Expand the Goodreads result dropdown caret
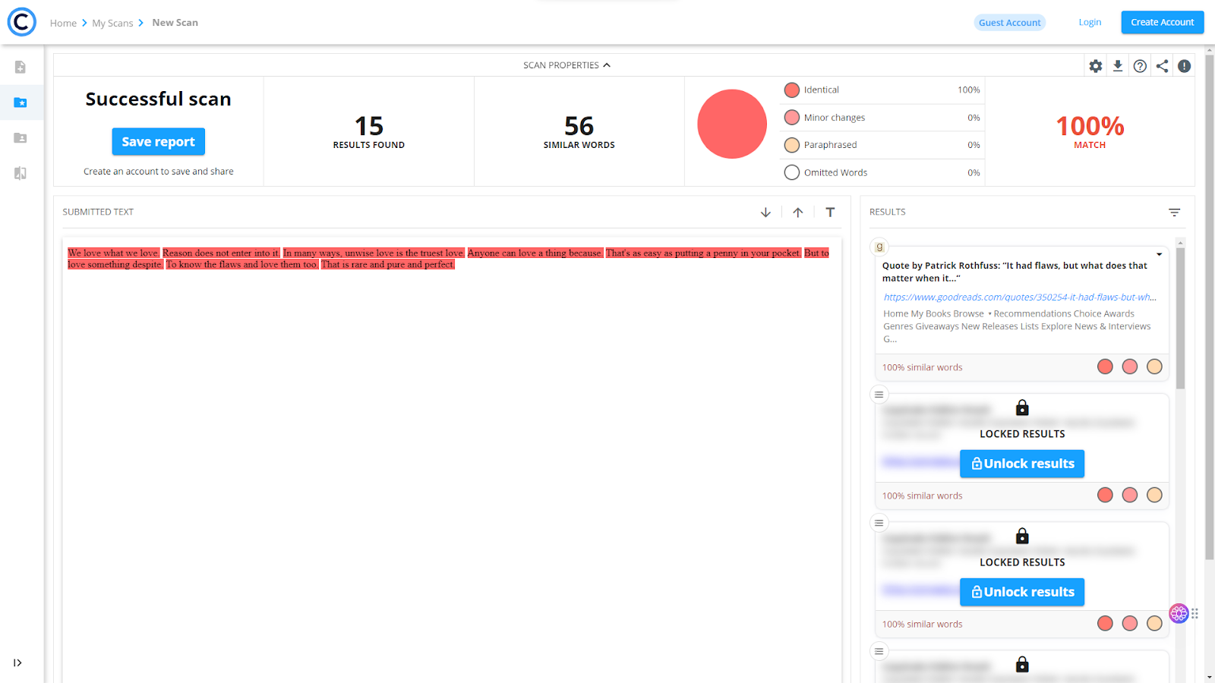Viewport: 1215px width, 683px height. pyautogui.click(x=1160, y=254)
